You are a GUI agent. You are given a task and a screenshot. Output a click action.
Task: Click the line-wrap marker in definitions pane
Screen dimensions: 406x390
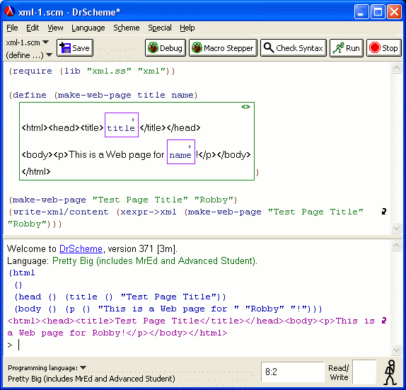coord(384,212)
